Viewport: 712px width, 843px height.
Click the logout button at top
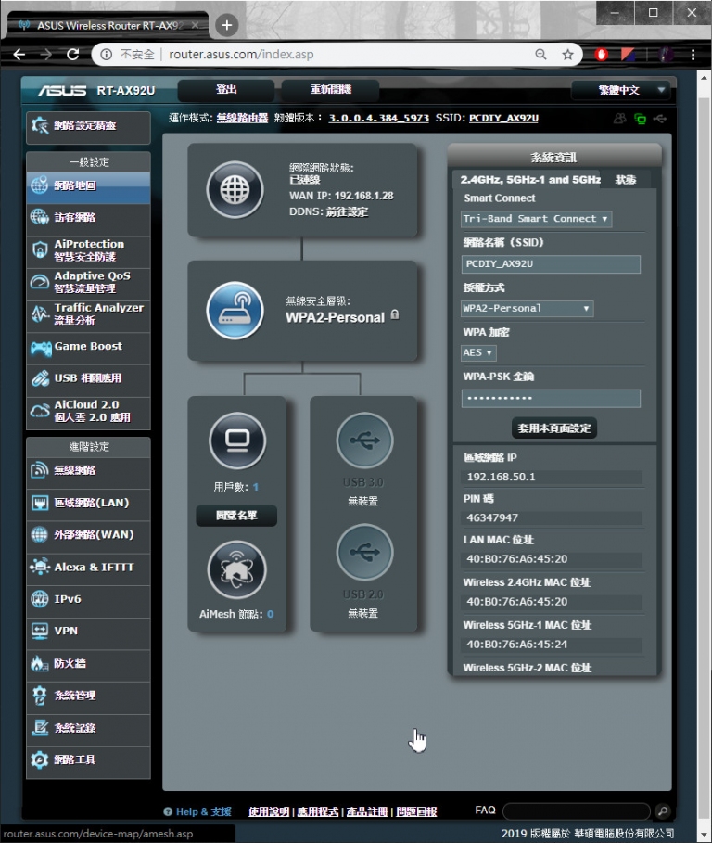226,90
